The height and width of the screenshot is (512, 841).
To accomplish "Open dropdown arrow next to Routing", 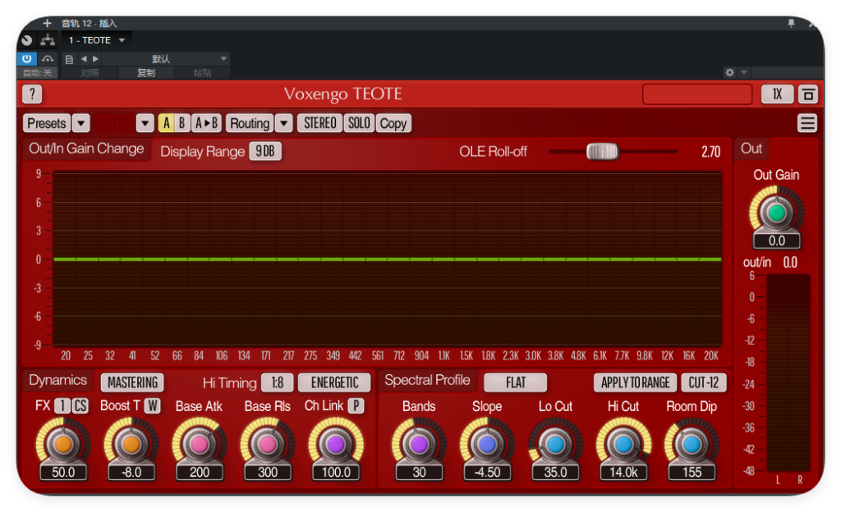I will click(x=283, y=123).
